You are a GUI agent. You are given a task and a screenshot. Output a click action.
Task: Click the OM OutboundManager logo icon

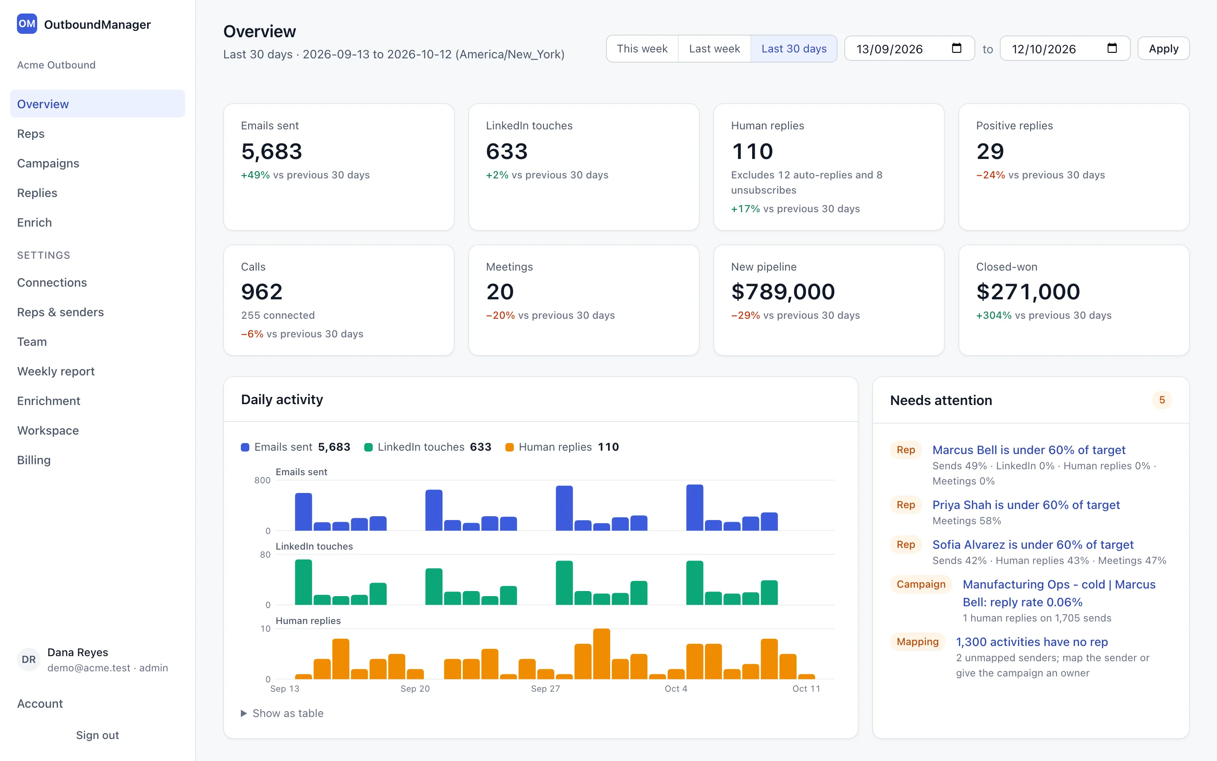click(27, 24)
